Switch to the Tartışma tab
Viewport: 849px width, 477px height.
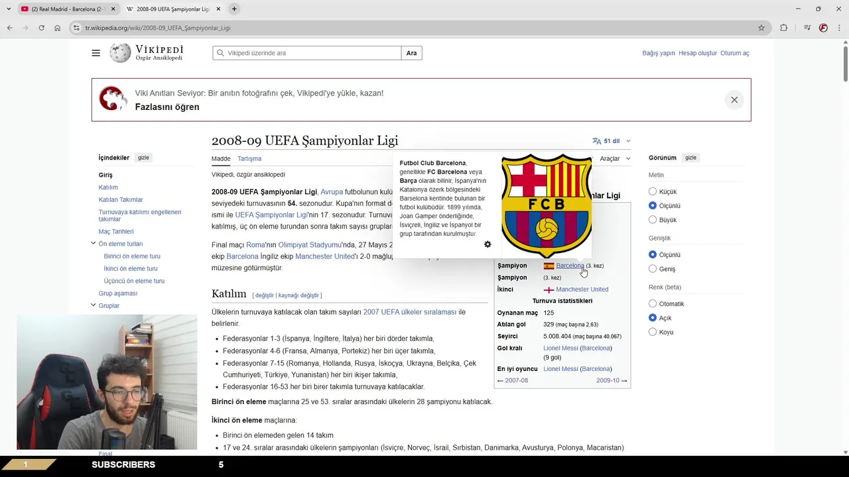(x=249, y=159)
